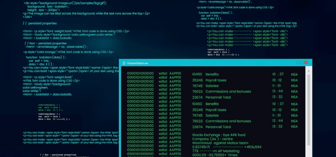The width and height of the screenshot is (336, 157).
Task: Click the '0.83745r7t' value
Action: point(201,147)
